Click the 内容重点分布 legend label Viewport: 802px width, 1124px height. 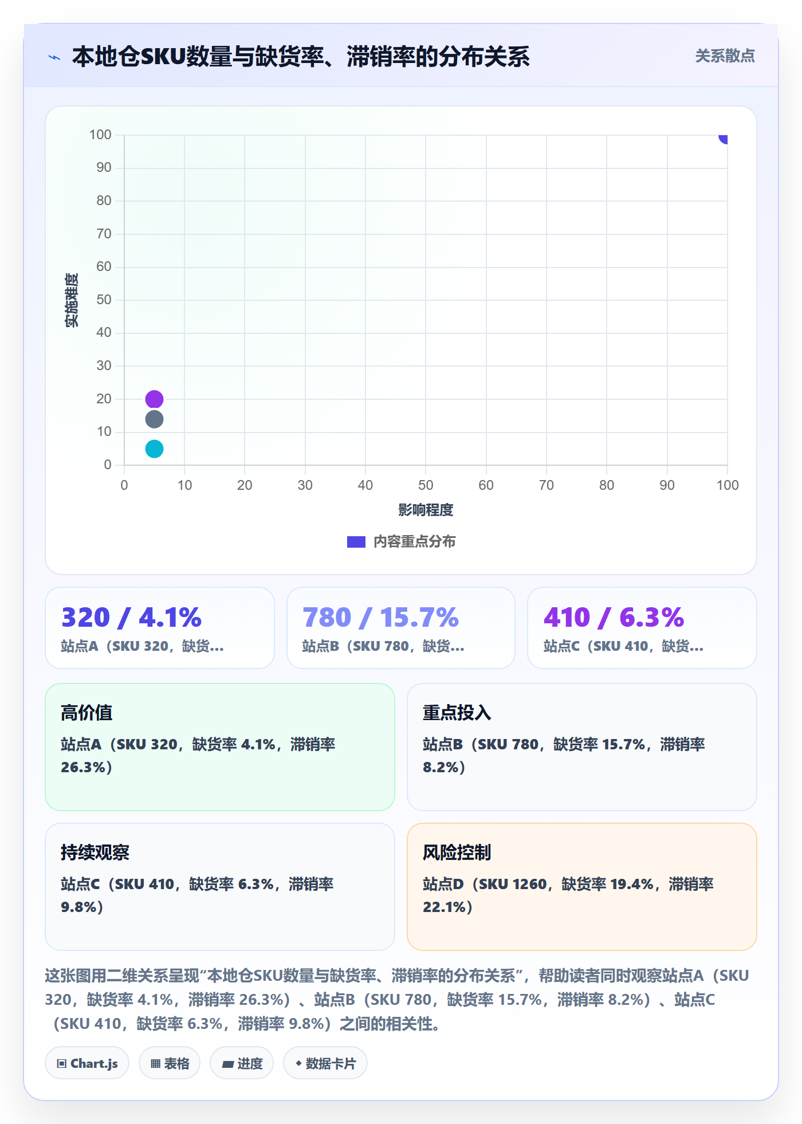(415, 541)
